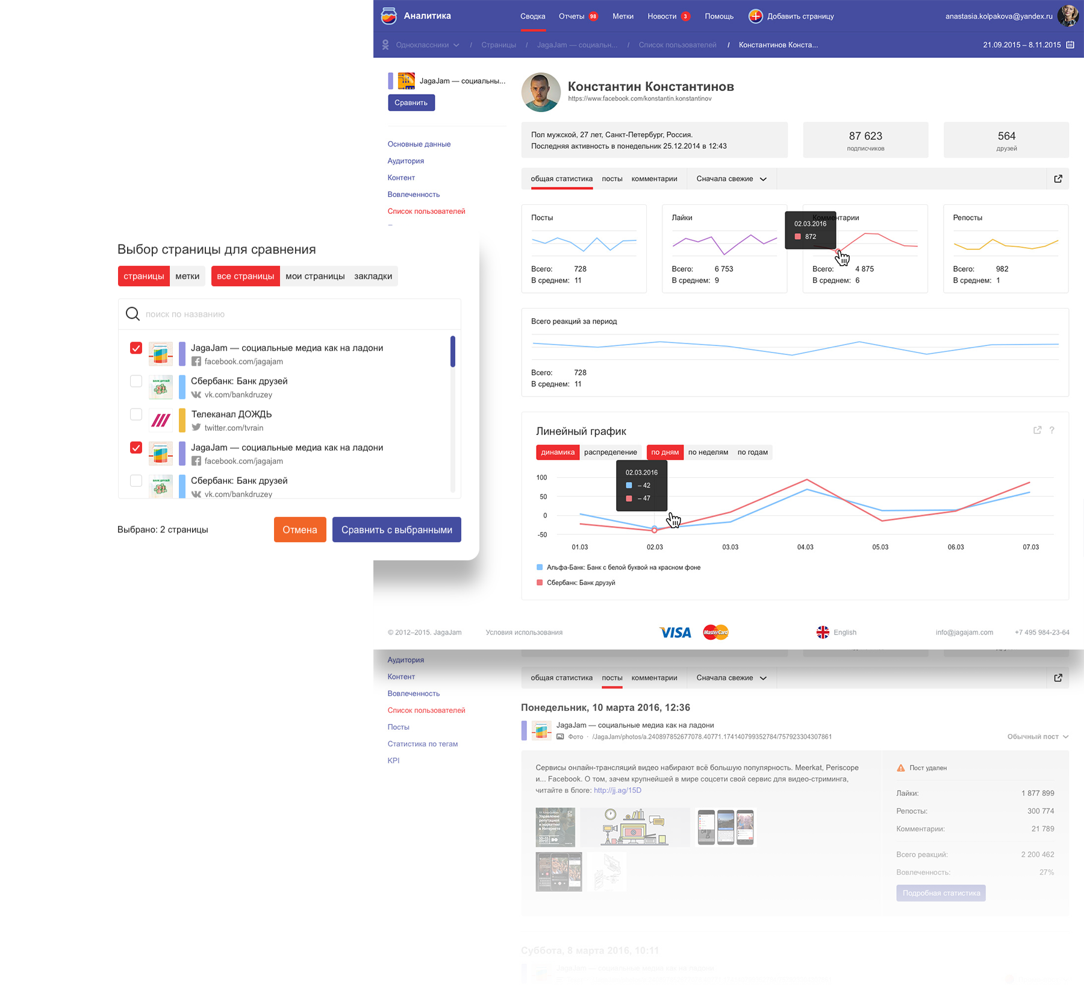Click the export icon on Линейный график
This screenshot has width=1084, height=993.
(1037, 430)
